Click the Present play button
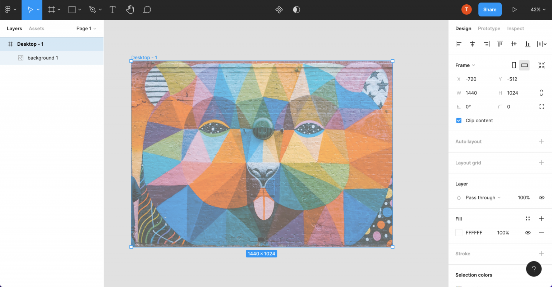 click(514, 10)
